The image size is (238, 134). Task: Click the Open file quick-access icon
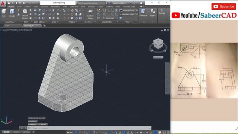click(x=13, y=3)
